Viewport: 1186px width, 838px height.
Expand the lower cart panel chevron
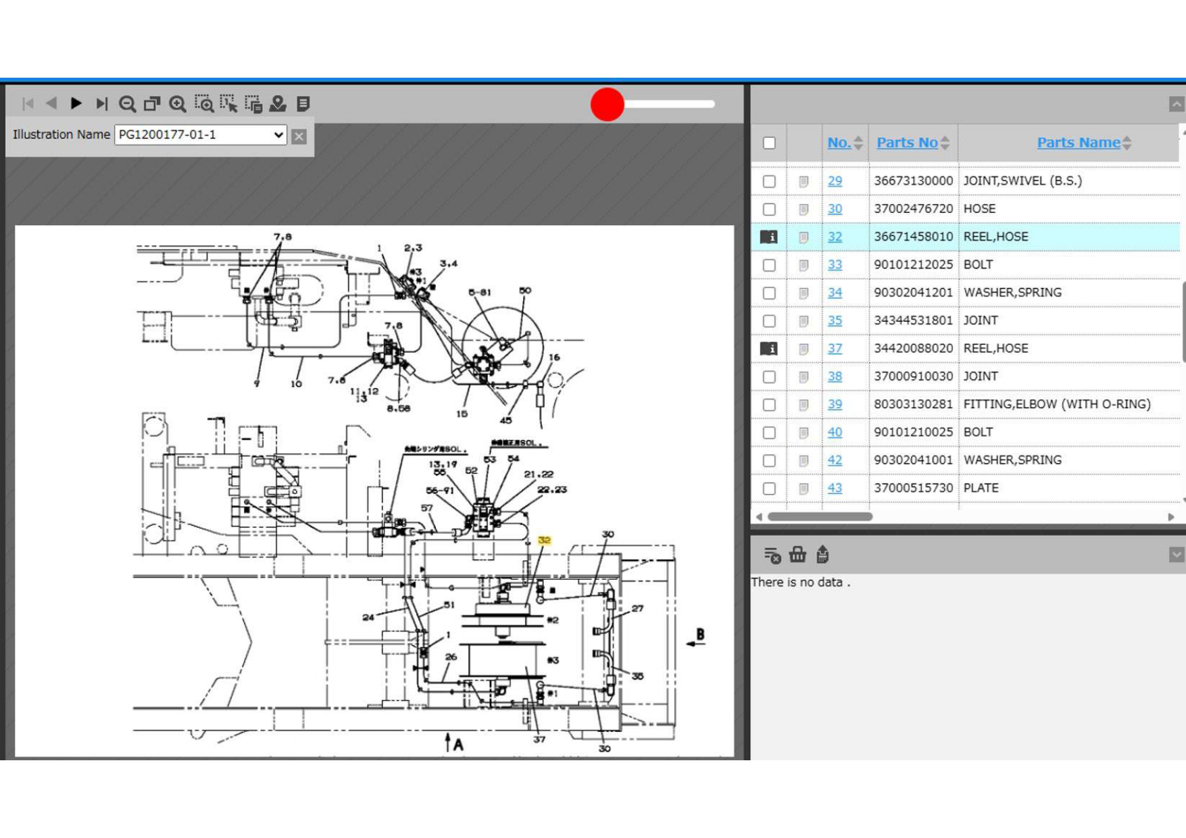click(x=1176, y=555)
